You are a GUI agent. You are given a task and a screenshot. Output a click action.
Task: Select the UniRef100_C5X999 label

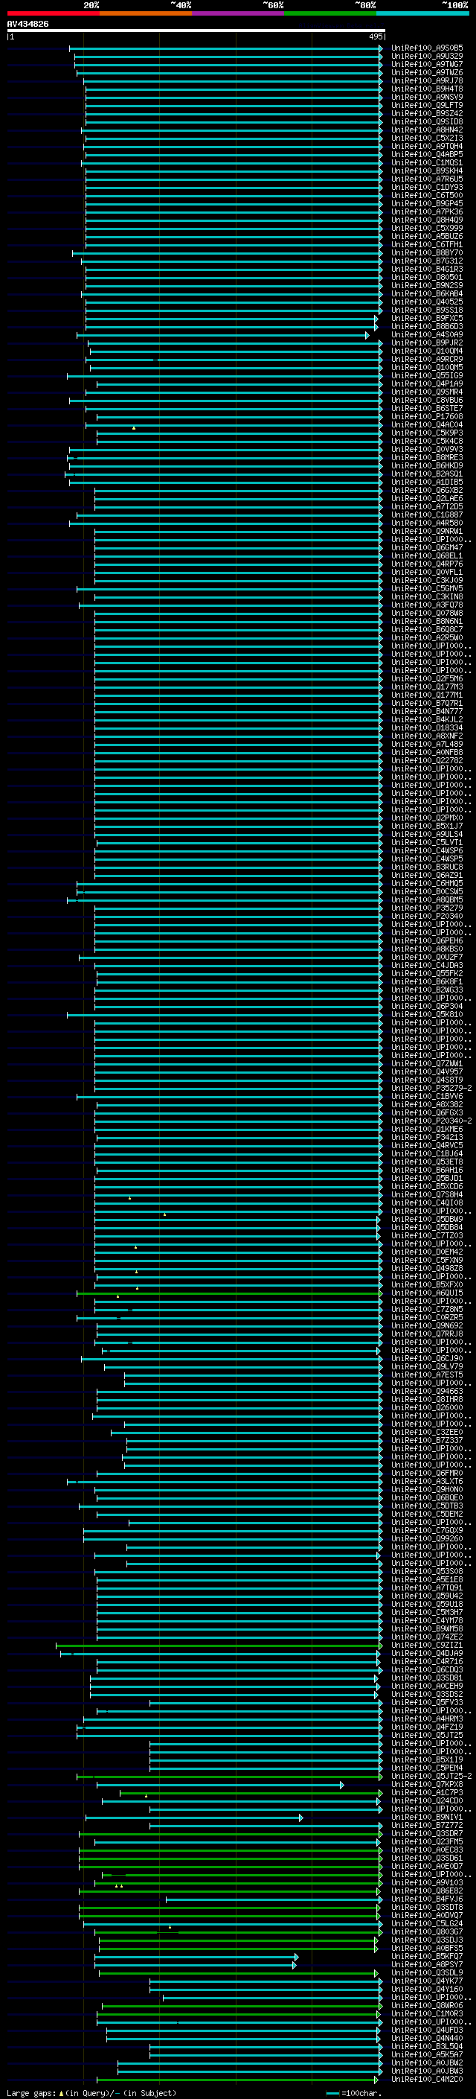pos(427,228)
